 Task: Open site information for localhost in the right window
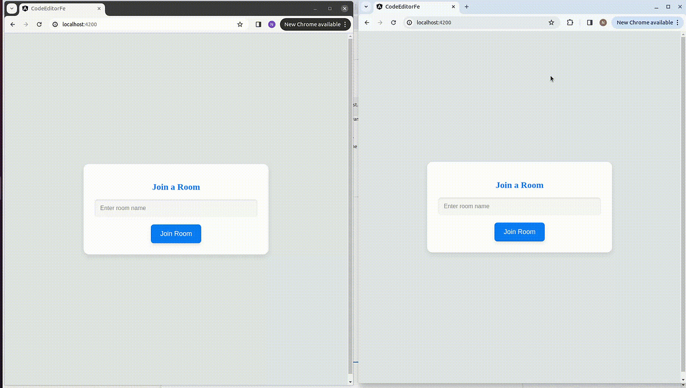[408, 22]
